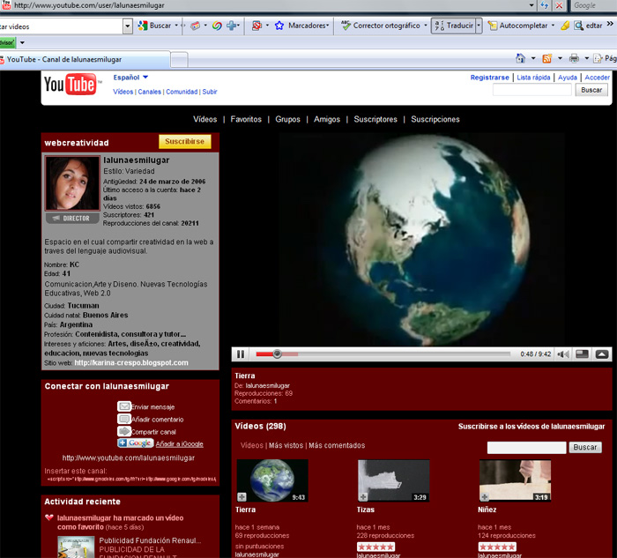Toggle the video player size button
The width and height of the screenshot is (617, 558).
pyautogui.click(x=582, y=354)
